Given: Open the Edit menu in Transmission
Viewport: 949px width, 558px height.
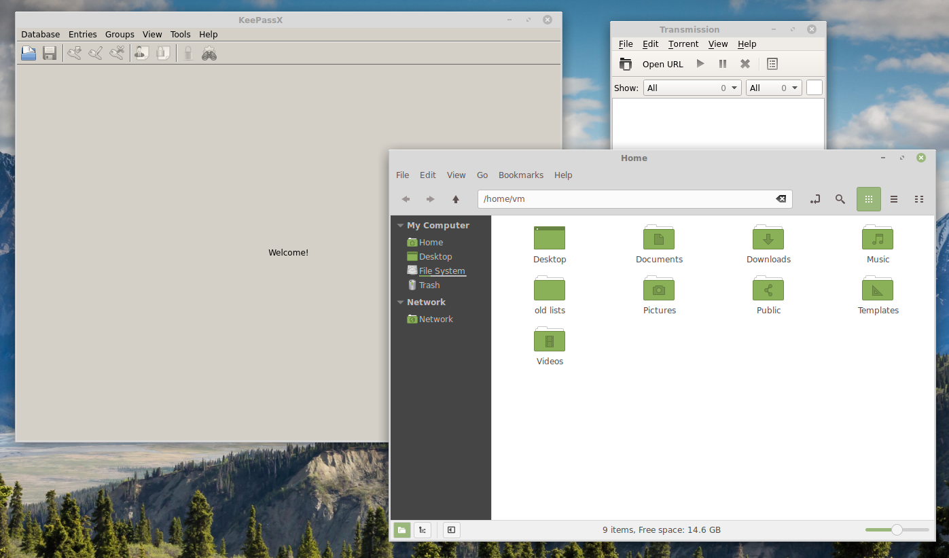Looking at the screenshot, I should 651,44.
